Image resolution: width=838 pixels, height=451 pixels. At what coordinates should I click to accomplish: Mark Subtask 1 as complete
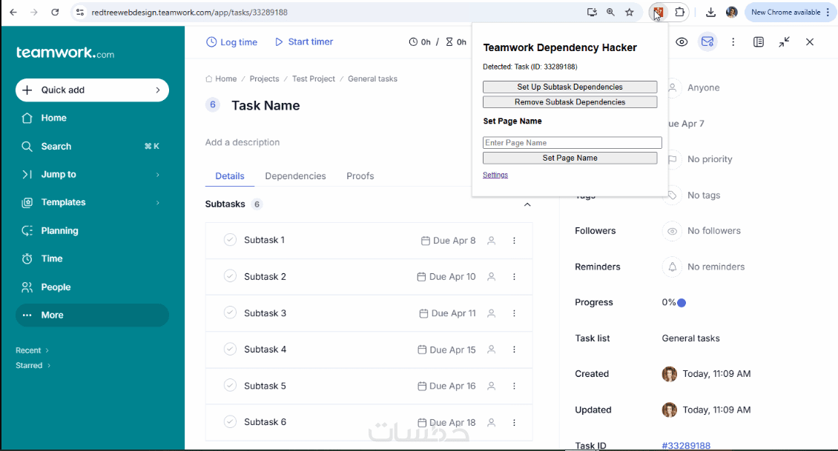point(230,240)
